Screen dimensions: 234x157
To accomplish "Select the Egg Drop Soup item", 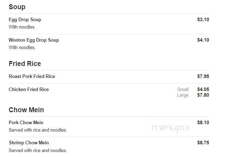I will [x=25, y=20].
